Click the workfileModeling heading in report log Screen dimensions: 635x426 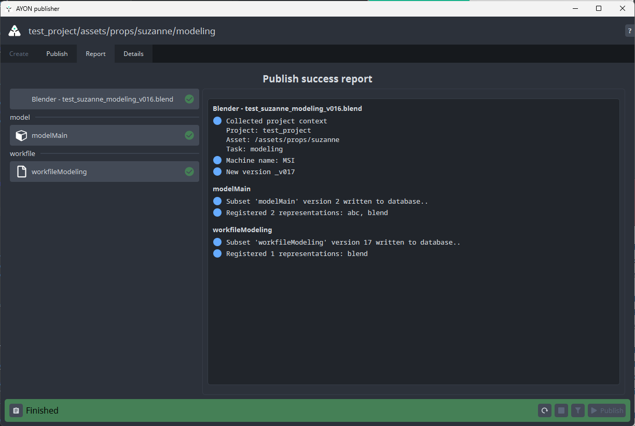click(x=242, y=230)
